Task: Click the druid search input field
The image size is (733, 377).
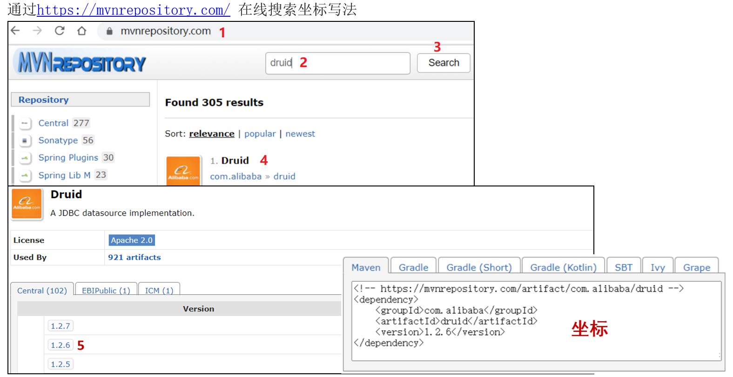Action: [337, 63]
